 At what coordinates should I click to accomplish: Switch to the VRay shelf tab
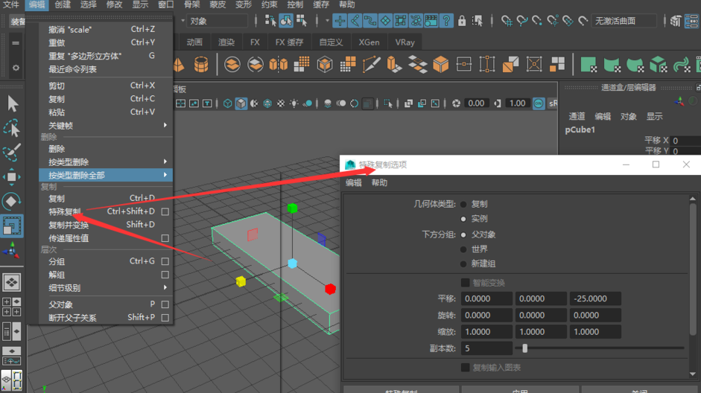[405, 42]
